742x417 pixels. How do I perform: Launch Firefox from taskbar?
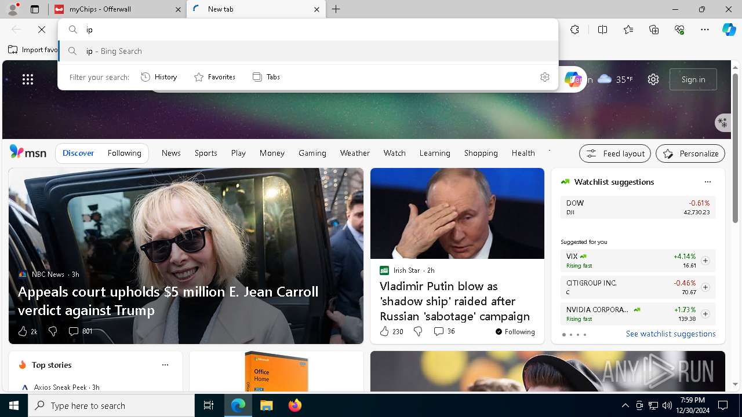click(x=295, y=405)
